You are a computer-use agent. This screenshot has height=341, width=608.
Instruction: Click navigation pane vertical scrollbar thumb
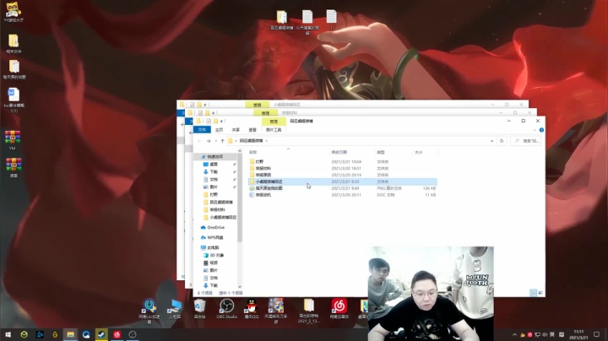click(x=240, y=198)
